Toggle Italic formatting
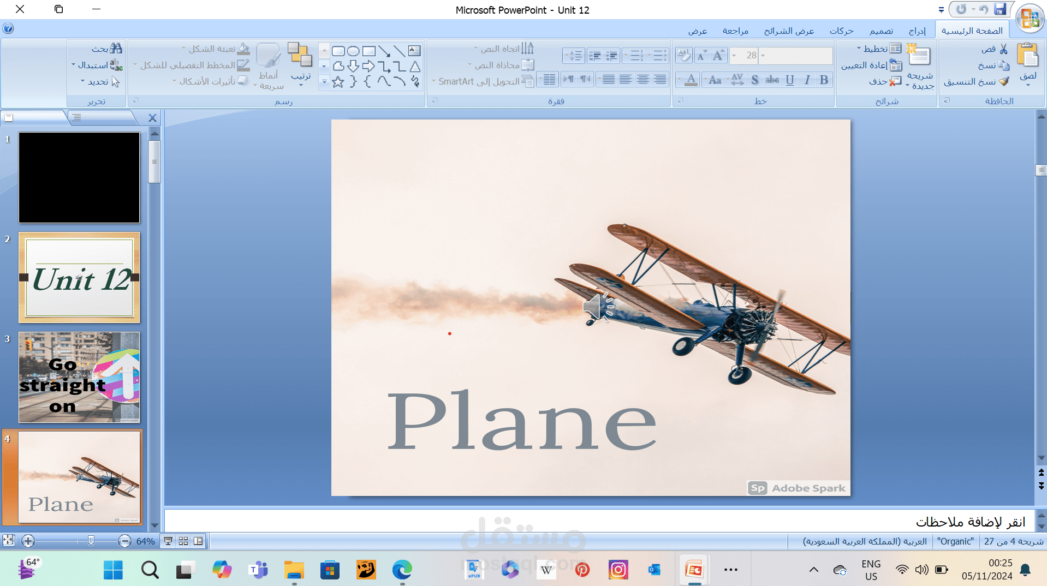The height and width of the screenshot is (586, 1047). point(807,80)
